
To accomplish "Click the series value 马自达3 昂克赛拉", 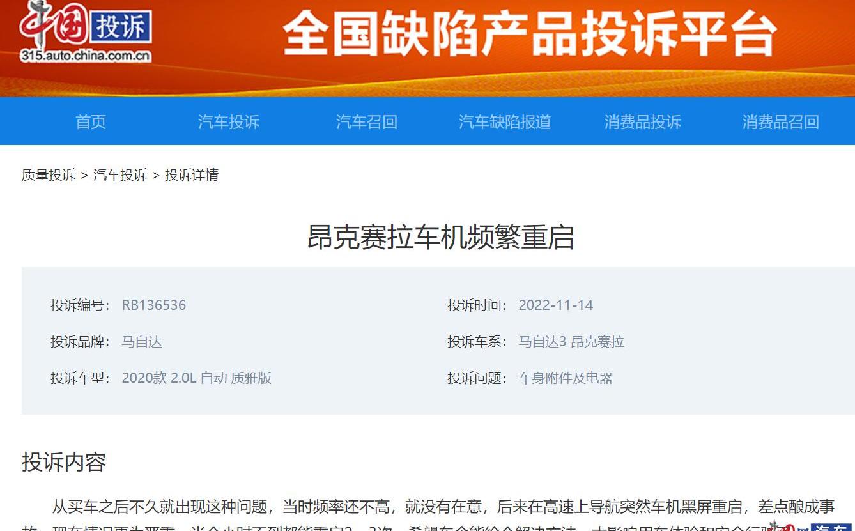I will pos(571,342).
